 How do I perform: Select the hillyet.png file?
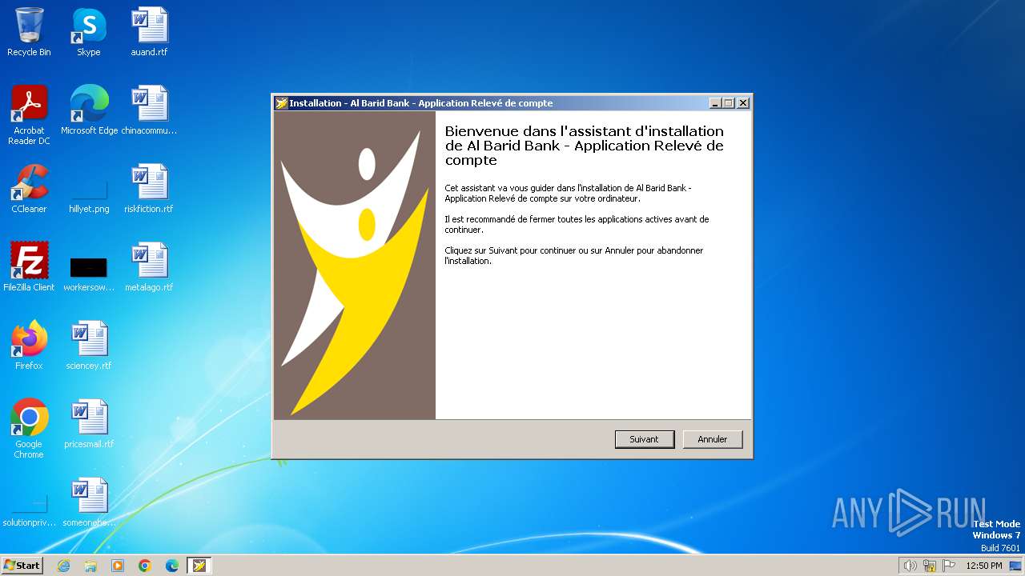(x=89, y=195)
